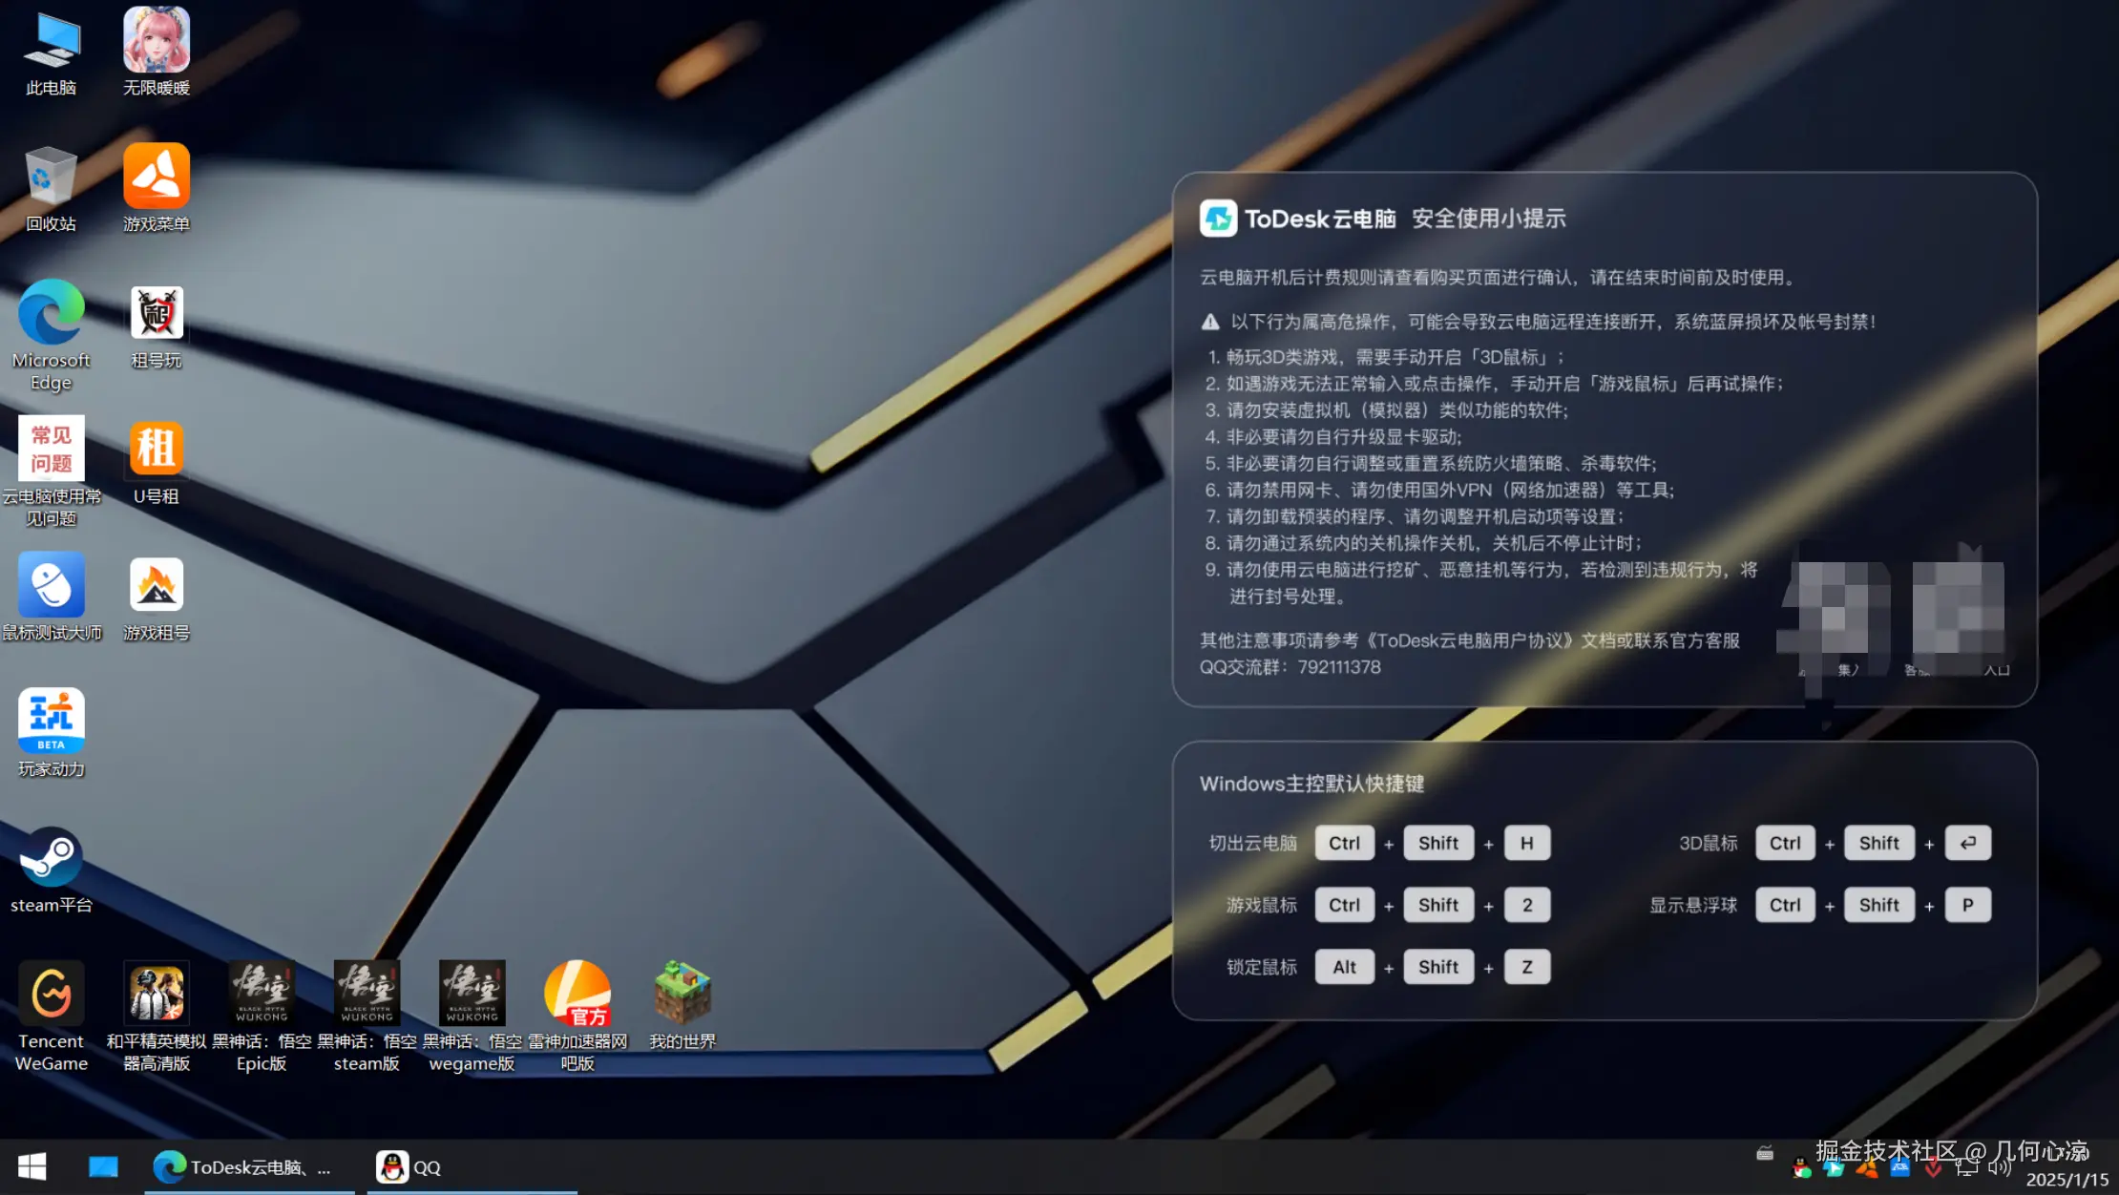Launch Tencent WeGame
The height and width of the screenshot is (1195, 2119).
click(x=52, y=995)
